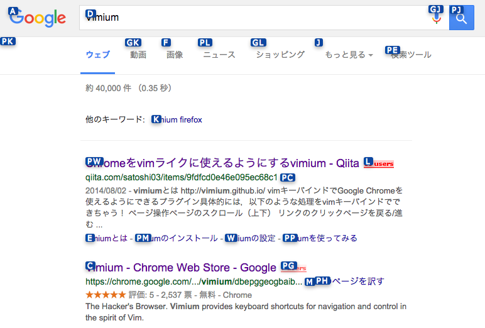Switch to the 画像 tab
This screenshot has width=485, height=328.
175,55
